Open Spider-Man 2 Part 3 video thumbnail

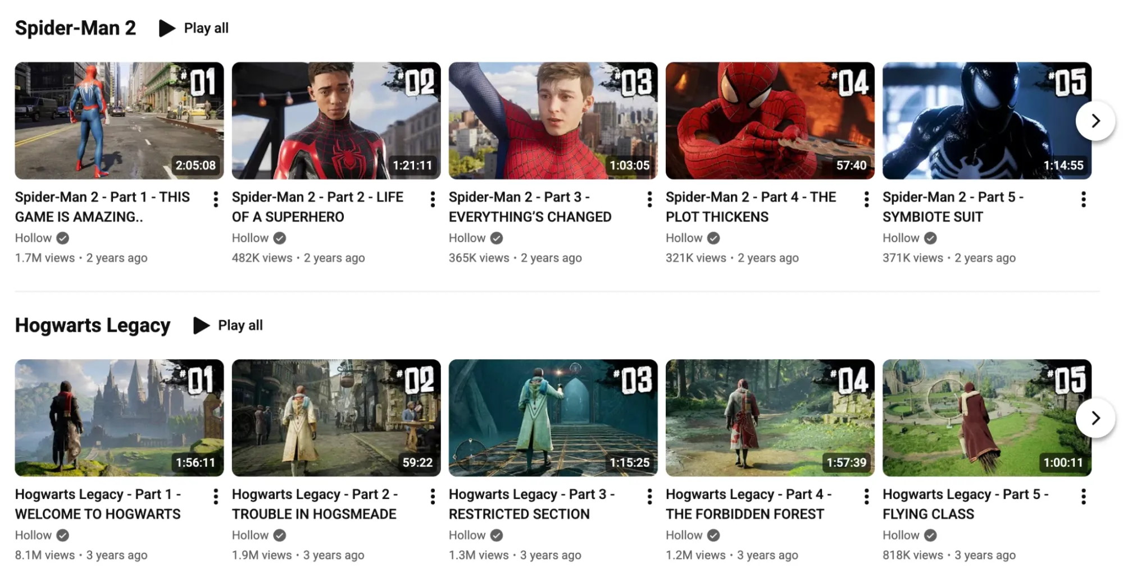pos(553,121)
